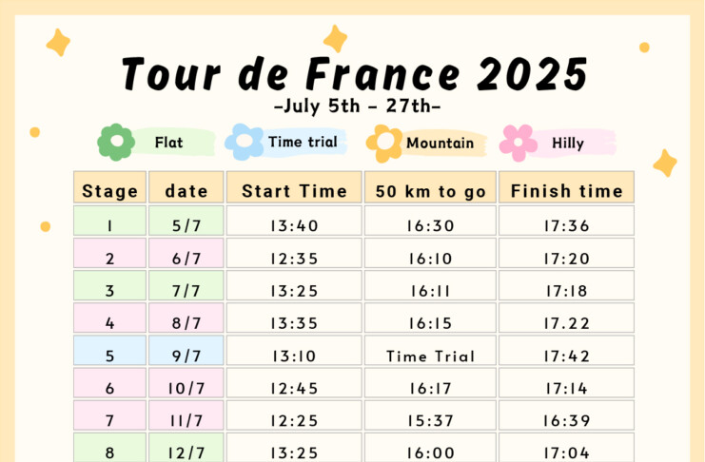Click the Time Trial cell in stage 5
Viewport: 705px width, 462px height.
(431, 356)
